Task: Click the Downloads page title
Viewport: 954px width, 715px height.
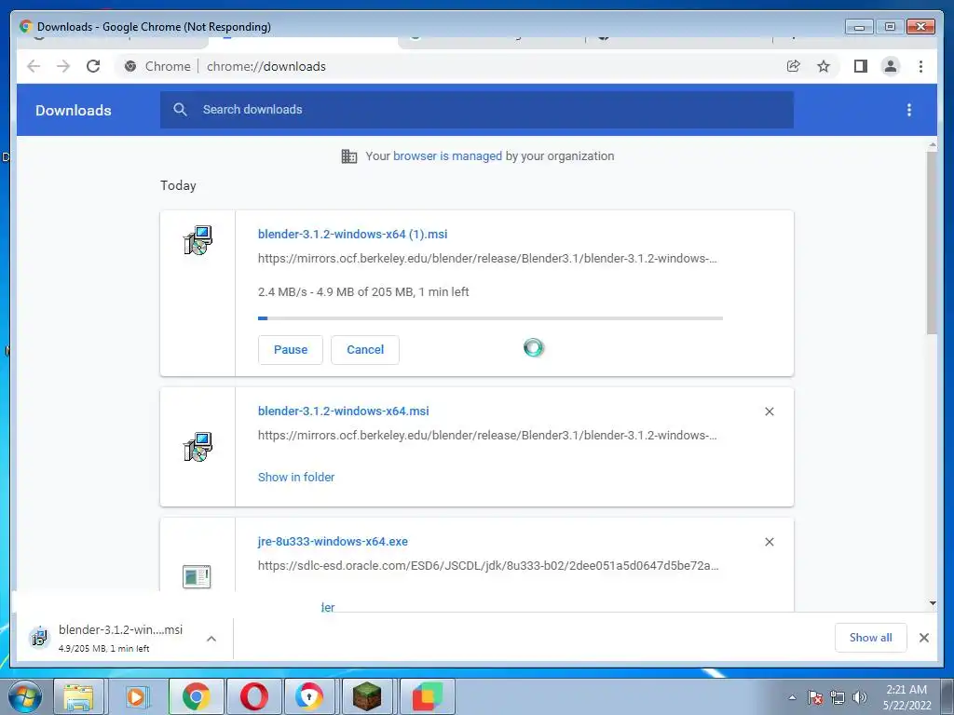Action: click(x=73, y=111)
